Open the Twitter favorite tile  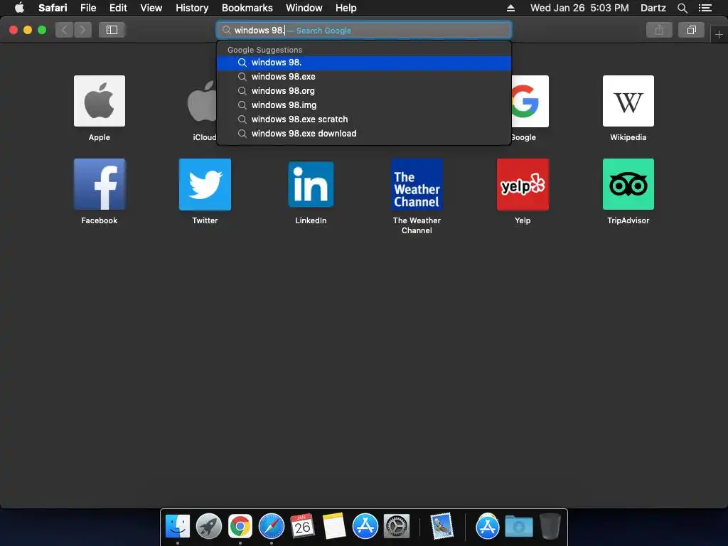click(x=205, y=184)
